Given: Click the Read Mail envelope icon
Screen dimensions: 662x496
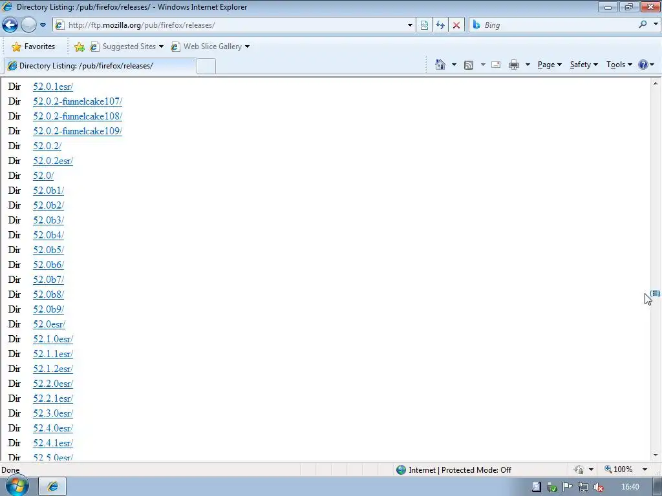Looking at the screenshot, I should pyautogui.click(x=496, y=65).
